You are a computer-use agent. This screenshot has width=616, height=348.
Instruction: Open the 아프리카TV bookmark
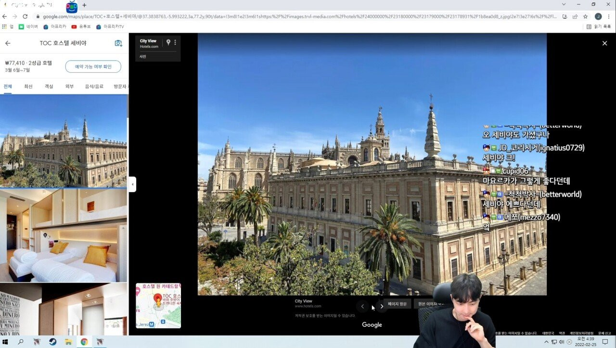point(110,26)
